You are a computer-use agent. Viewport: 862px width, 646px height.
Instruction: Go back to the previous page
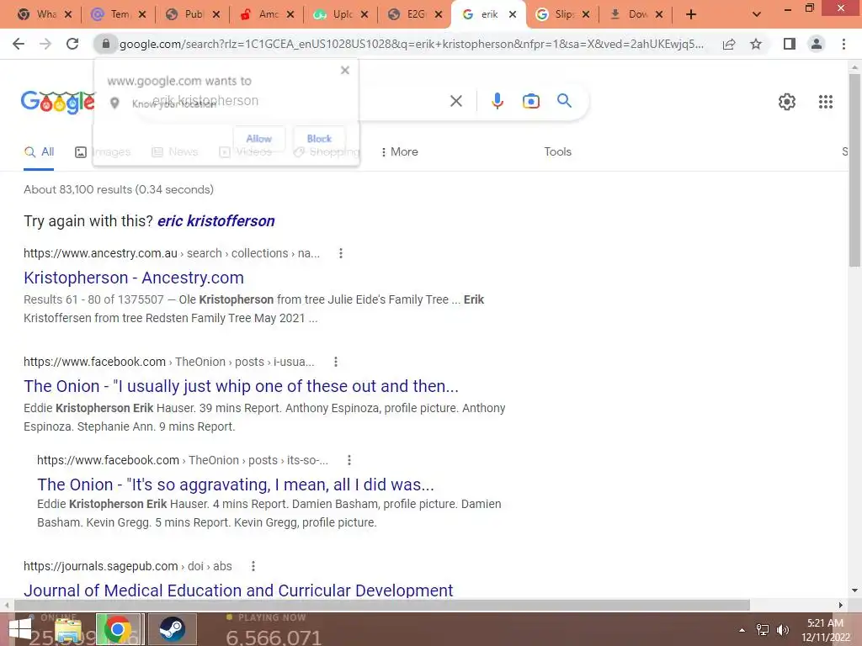coord(19,44)
